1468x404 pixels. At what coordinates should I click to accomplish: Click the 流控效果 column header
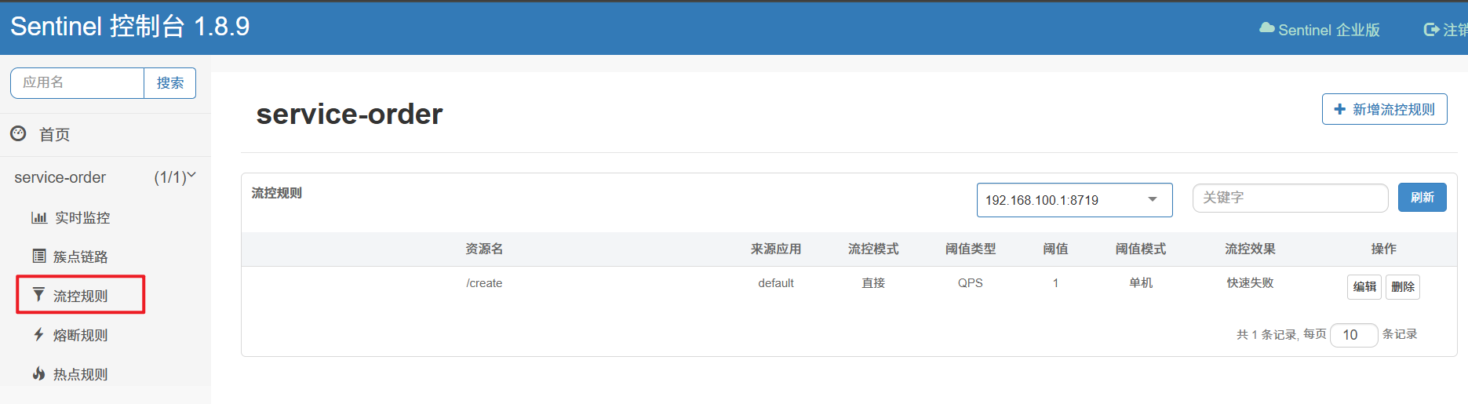coord(1250,249)
